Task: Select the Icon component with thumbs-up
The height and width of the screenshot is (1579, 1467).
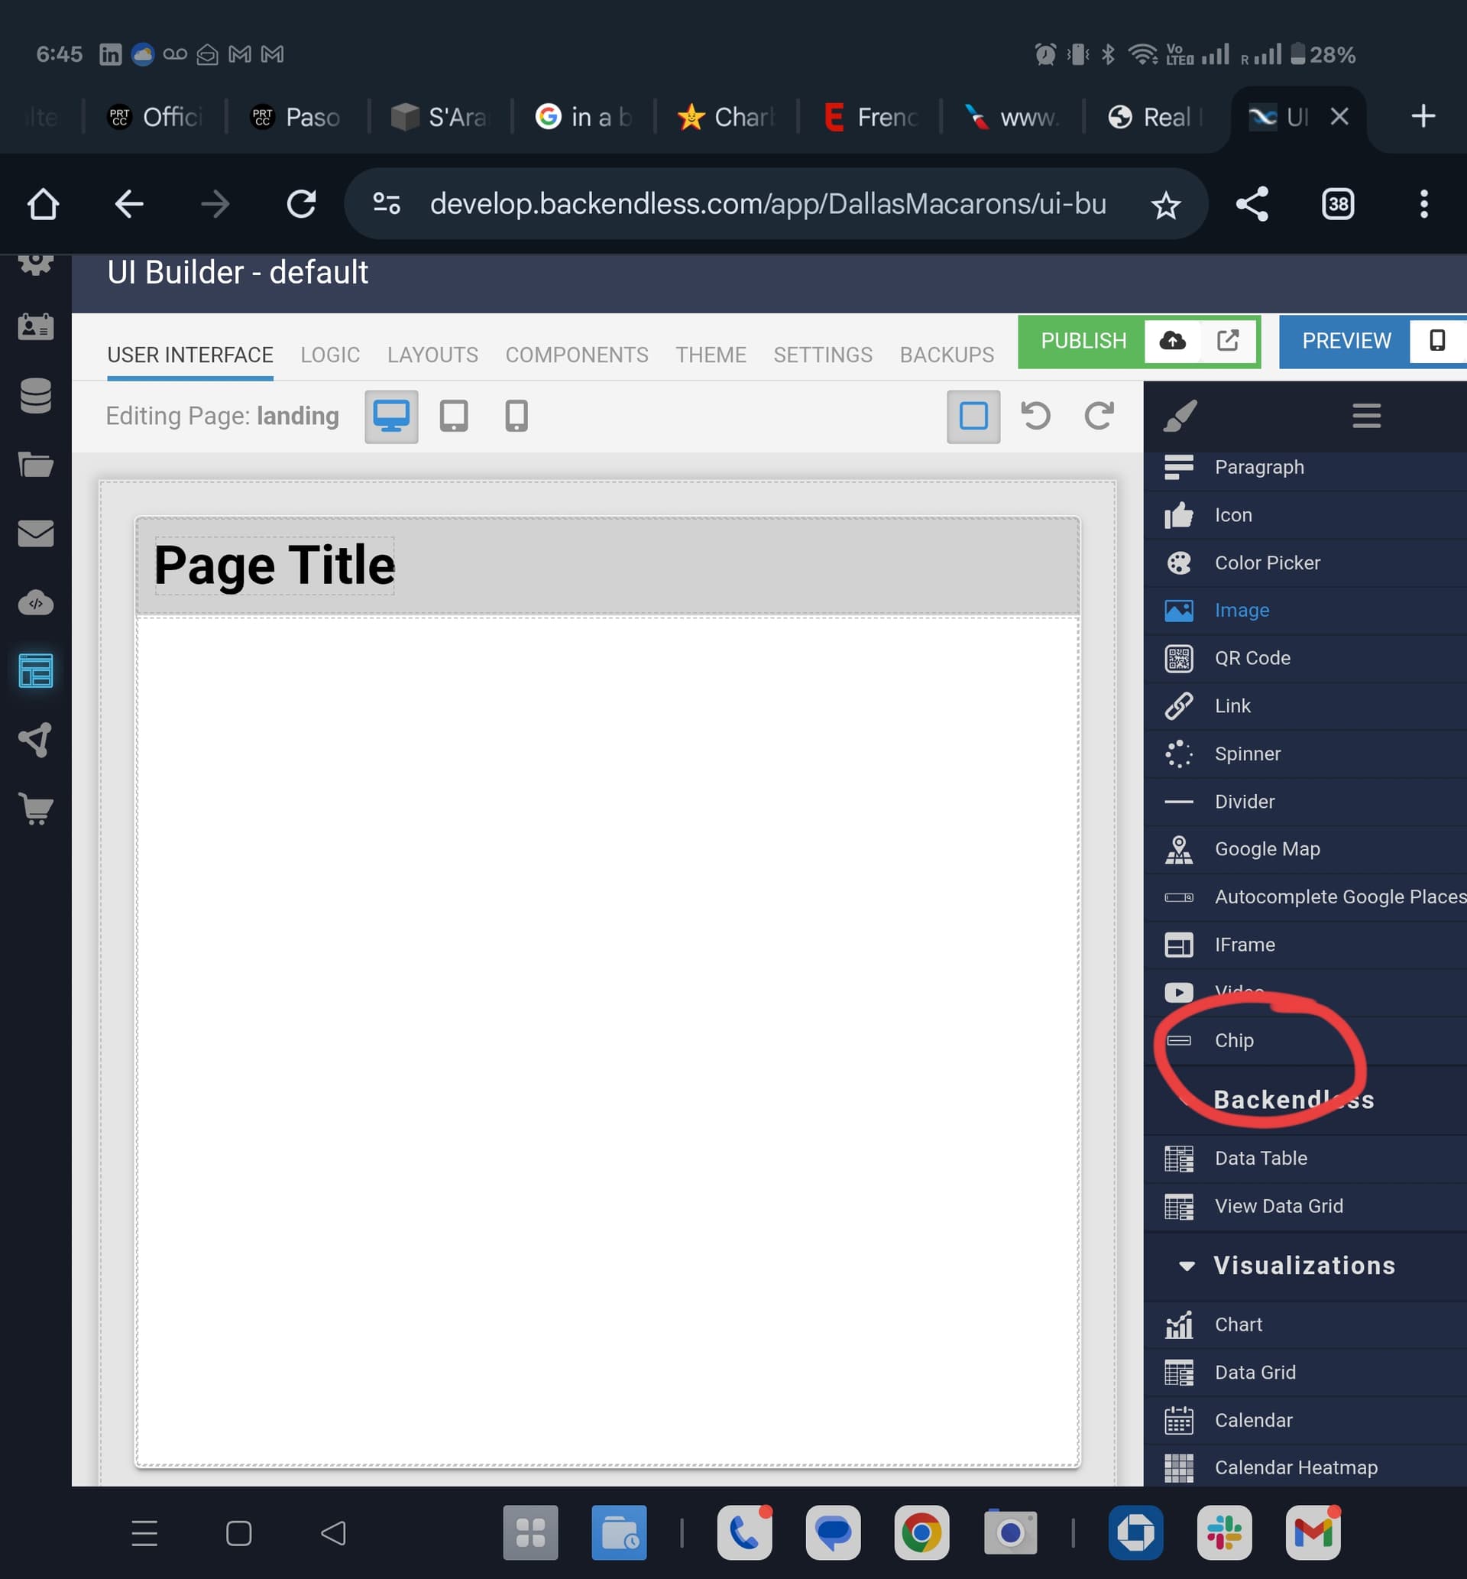Action: click(x=1305, y=515)
